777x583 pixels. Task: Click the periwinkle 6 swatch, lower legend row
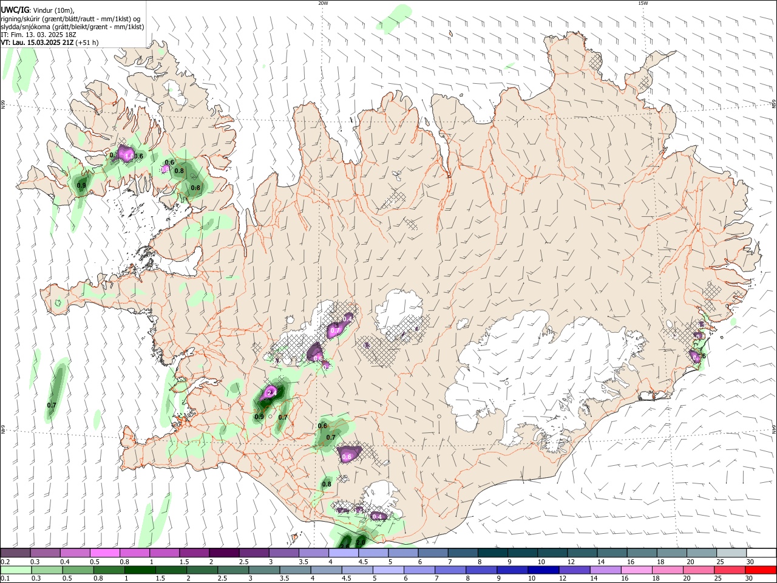click(x=419, y=570)
